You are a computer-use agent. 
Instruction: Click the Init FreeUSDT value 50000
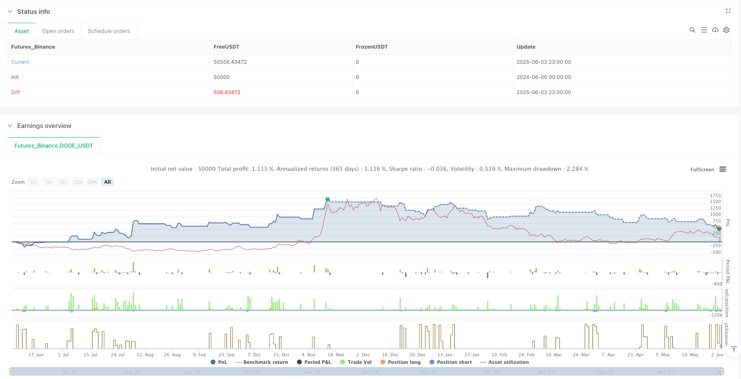pyautogui.click(x=222, y=77)
